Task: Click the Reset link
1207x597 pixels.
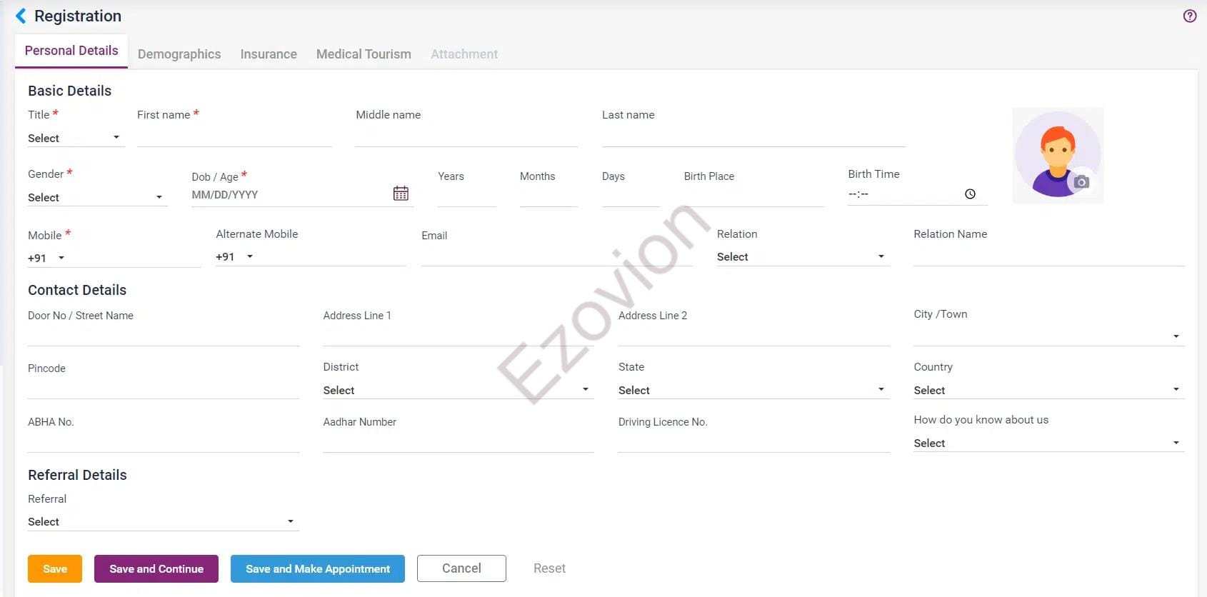Action: point(549,568)
